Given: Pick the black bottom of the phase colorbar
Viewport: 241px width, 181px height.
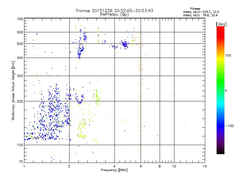Looking at the screenshot, I should [x=221, y=152].
